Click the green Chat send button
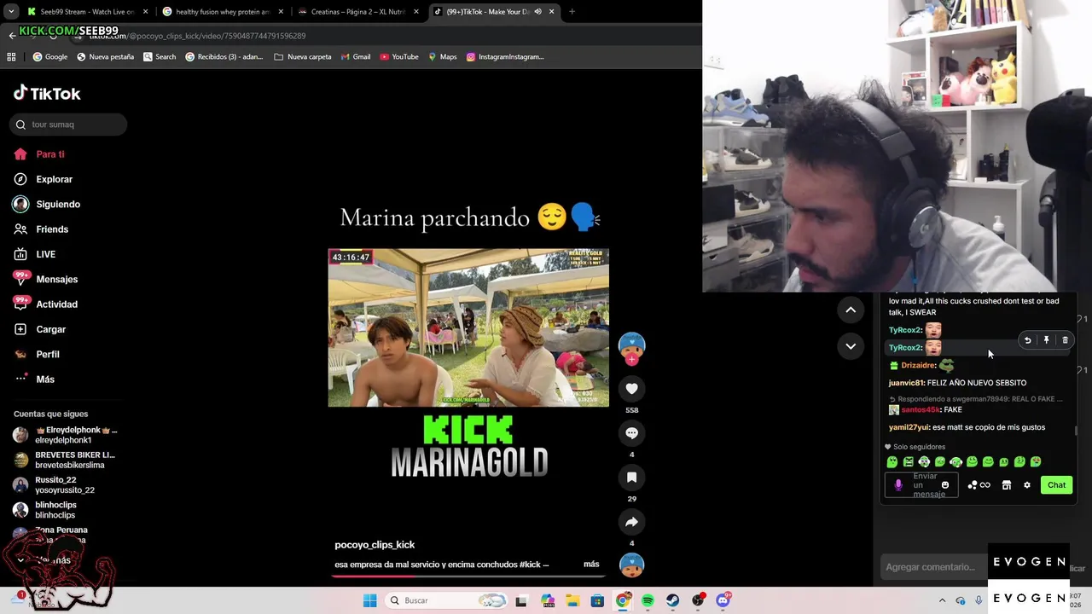 tap(1056, 485)
